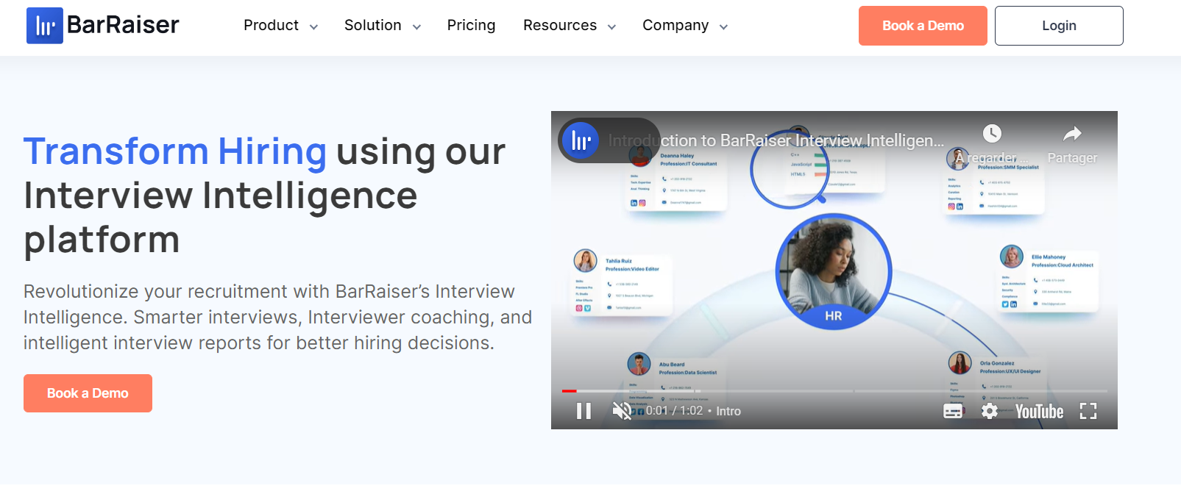Open video settings gear icon
This screenshot has width=1181, height=494.
coord(990,411)
